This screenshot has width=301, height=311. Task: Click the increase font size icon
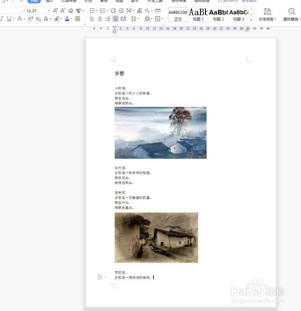[x=55, y=11]
